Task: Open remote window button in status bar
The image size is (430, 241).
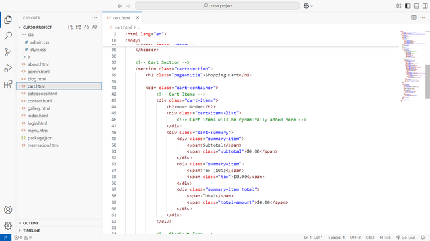Action: (6, 238)
